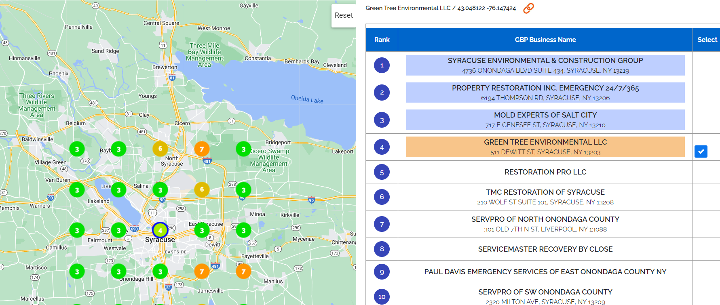Click the green 3 marker above Minoa
The width and height of the screenshot is (720, 305).
243,190
